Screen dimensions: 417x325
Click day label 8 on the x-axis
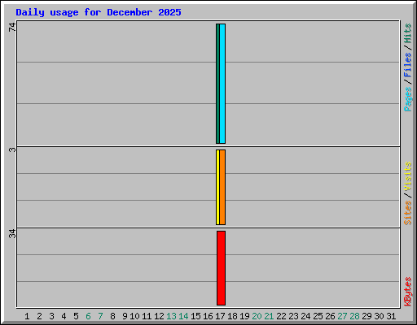coord(112,316)
